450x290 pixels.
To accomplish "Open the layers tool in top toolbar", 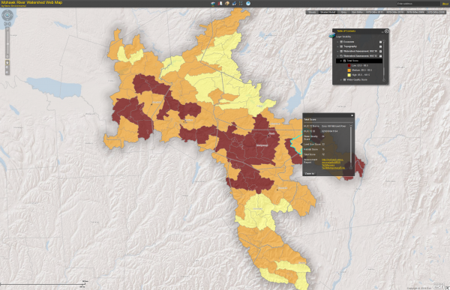I will (213, 4).
